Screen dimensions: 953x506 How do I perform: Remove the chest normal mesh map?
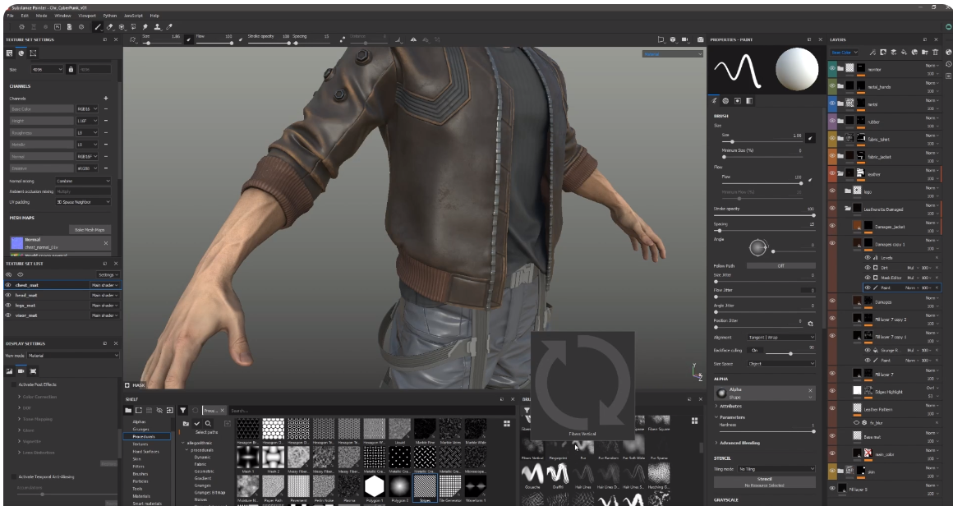coord(105,244)
